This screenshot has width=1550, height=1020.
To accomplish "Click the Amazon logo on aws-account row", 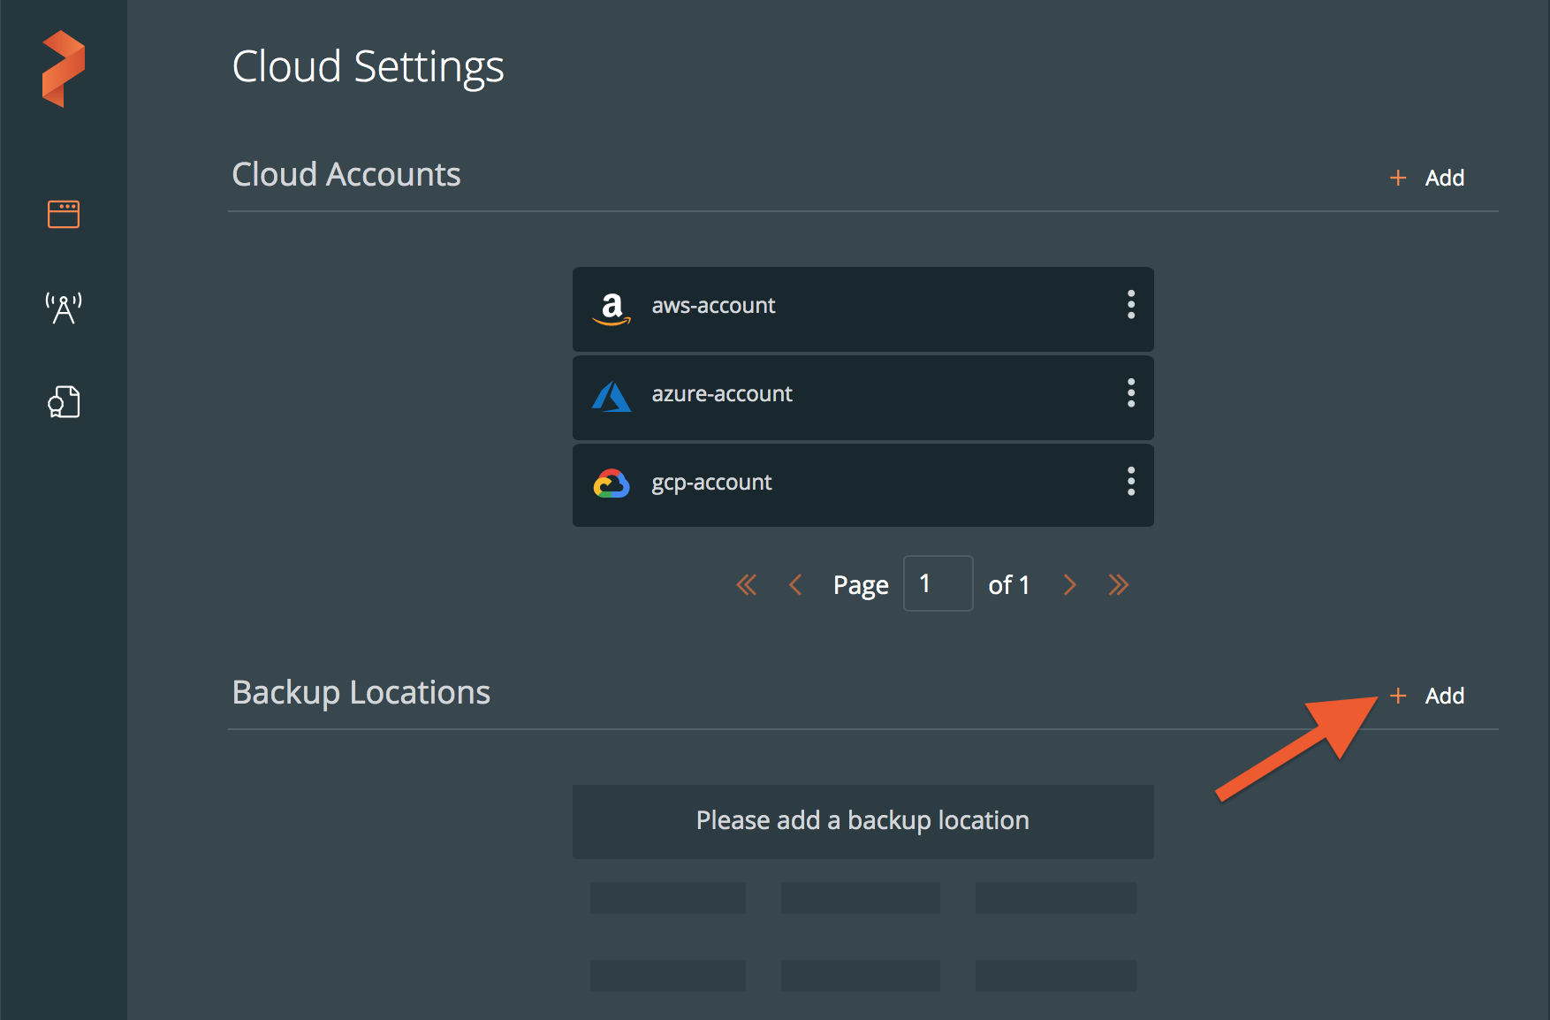I will [x=612, y=308].
